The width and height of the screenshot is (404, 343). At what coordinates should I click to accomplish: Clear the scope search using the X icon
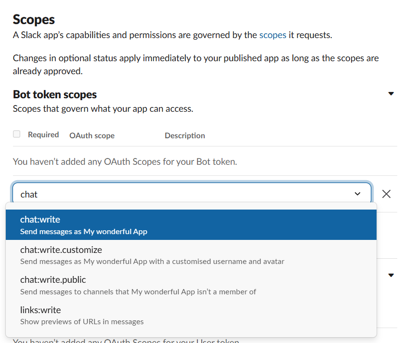386,194
